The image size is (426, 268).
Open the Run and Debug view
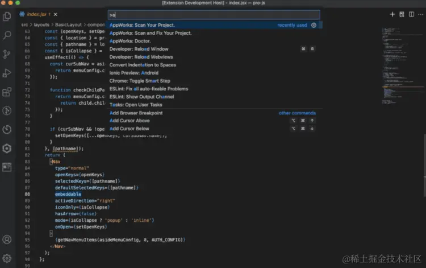7,73
